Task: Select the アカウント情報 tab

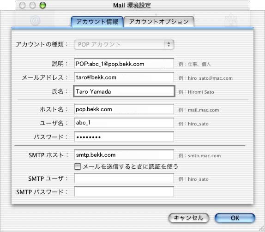Action: (x=97, y=22)
